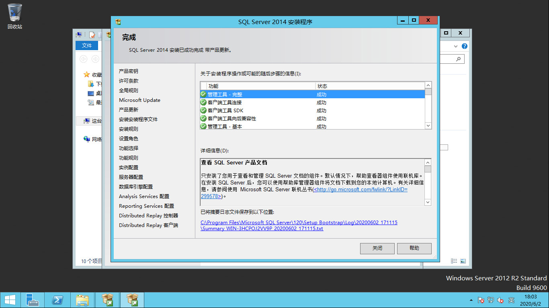The height and width of the screenshot is (308, 549).
Task: Expand the Explorer address bar dropdown
Action: tap(455, 46)
